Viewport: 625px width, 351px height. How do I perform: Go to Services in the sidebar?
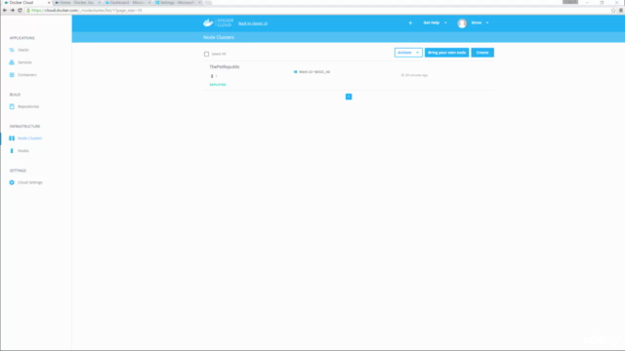[x=24, y=62]
